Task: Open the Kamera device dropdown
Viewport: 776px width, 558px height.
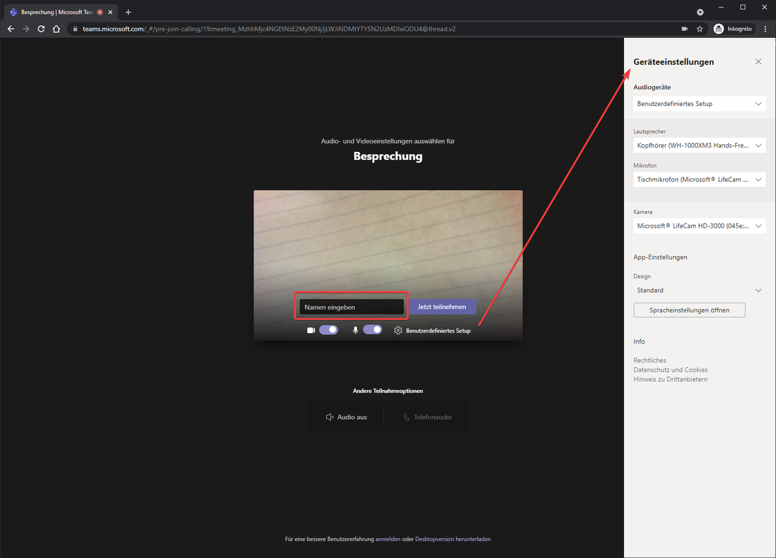Action: coord(700,226)
